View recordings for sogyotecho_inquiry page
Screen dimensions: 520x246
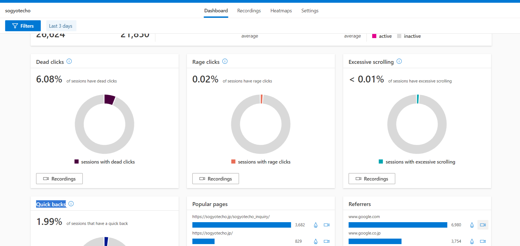click(326, 225)
